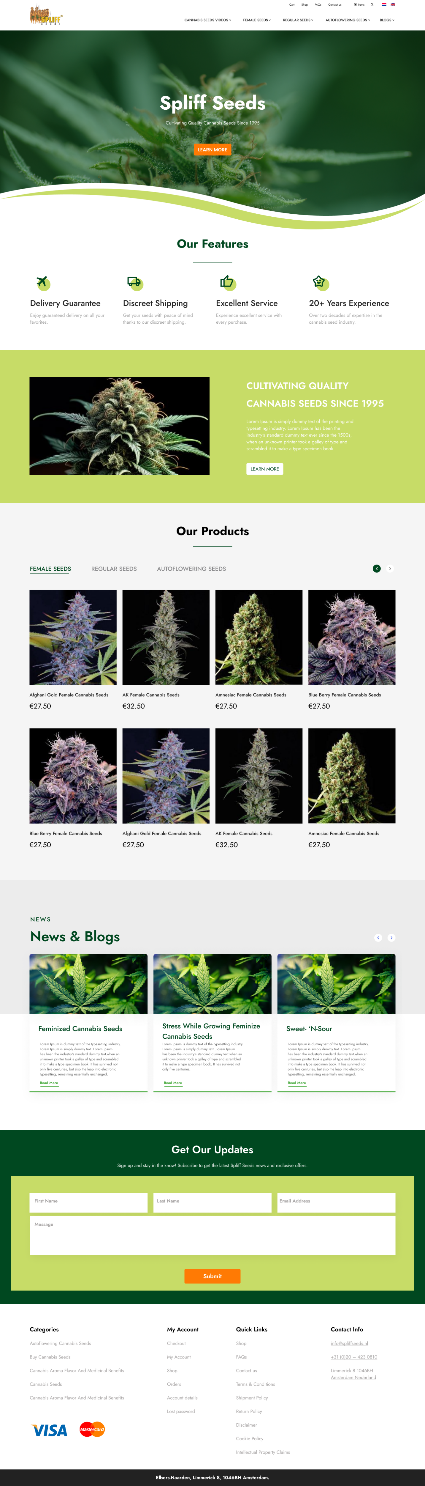This screenshot has height=1486, width=425.
Task: Focus the Email Address input field
Action: (336, 1202)
